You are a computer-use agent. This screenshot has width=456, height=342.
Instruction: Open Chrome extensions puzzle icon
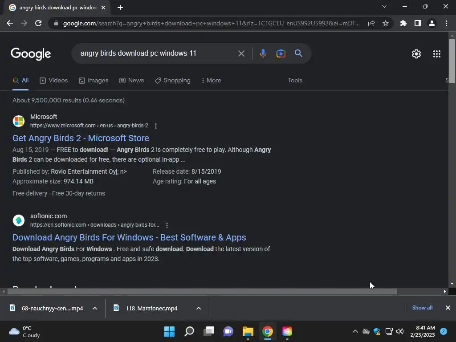point(403,23)
